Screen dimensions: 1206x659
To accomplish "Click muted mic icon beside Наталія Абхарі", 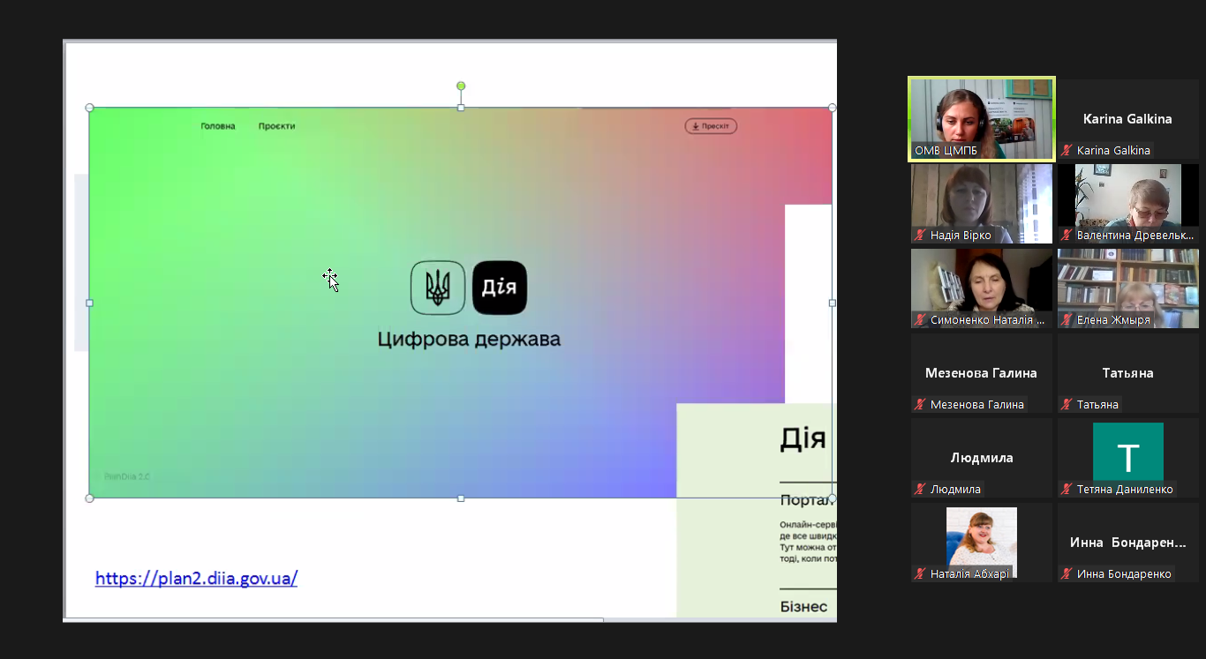I will coord(920,574).
